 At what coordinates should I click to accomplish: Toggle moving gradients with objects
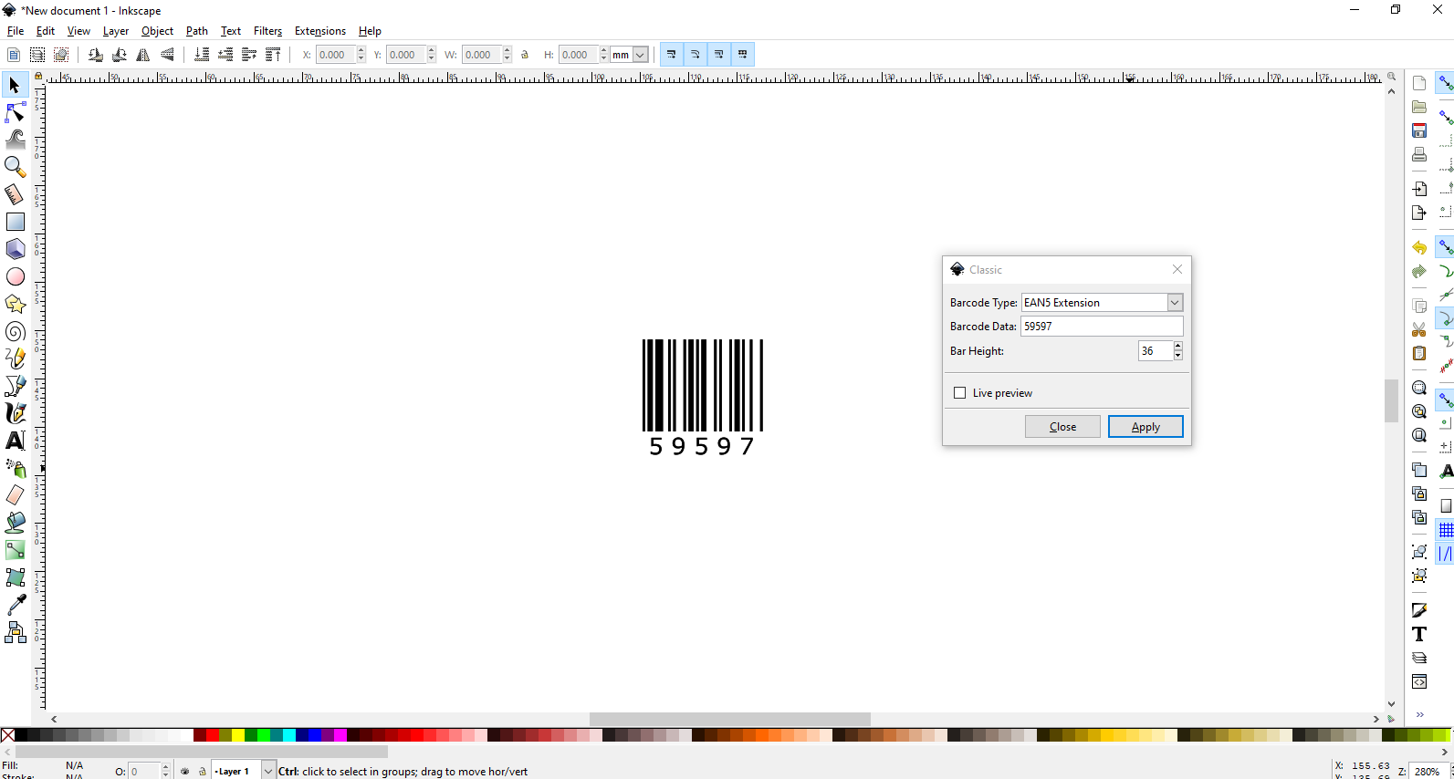(719, 55)
